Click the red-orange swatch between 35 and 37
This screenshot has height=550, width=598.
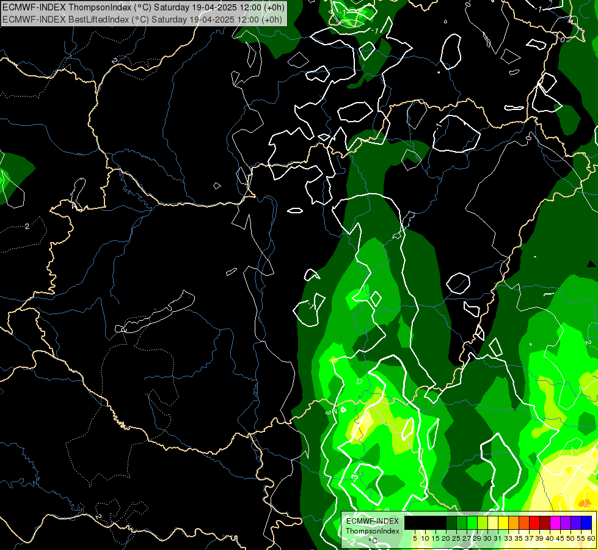[x=524, y=522]
